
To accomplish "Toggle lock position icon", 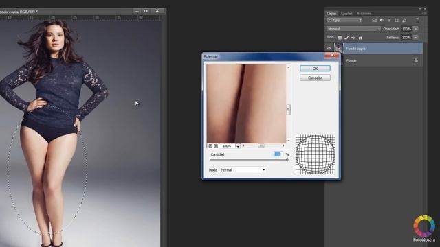I will 353,38.
